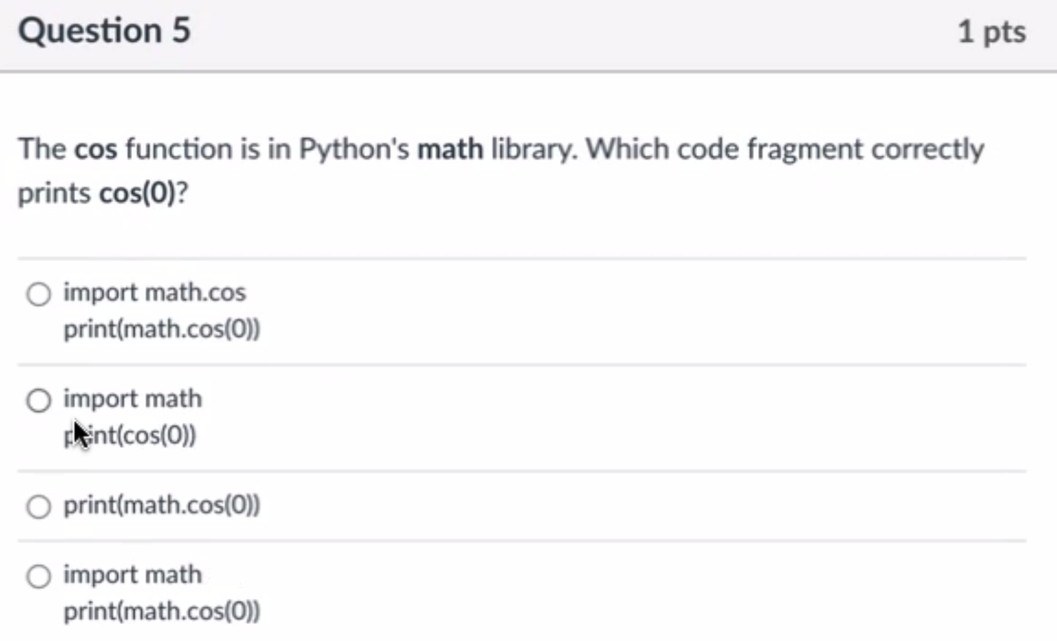The height and width of the screenshot is (641, 1057).
Task: Click the word 'prints' in question text
Action: pyautogui.click(x=54, y=194)
